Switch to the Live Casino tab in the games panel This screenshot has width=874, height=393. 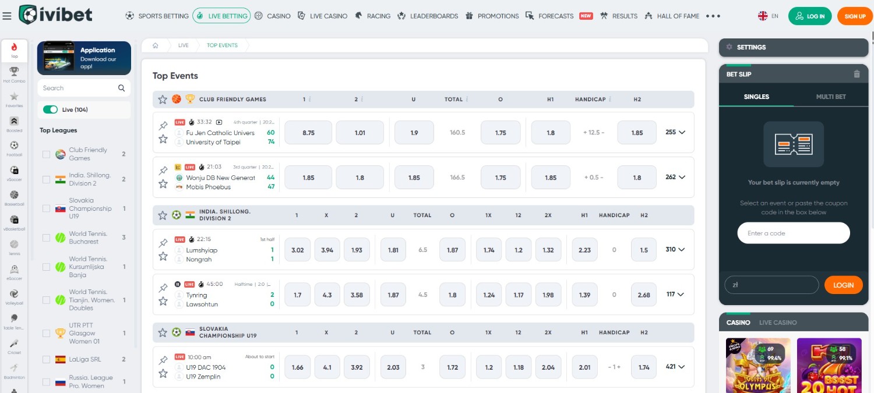(x=778, y=323)
